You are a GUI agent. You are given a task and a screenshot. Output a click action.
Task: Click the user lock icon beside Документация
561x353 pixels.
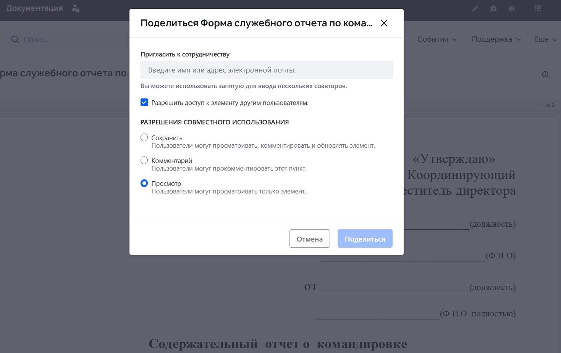[x=76, y=8]
